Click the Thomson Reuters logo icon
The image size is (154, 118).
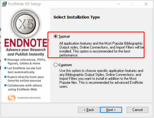12,98
